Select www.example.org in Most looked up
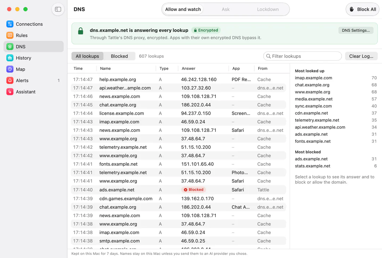 point(336,92)
